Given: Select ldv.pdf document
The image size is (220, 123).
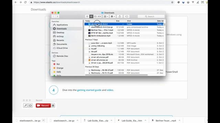Looking at the screenshot, I should point(124,52).
